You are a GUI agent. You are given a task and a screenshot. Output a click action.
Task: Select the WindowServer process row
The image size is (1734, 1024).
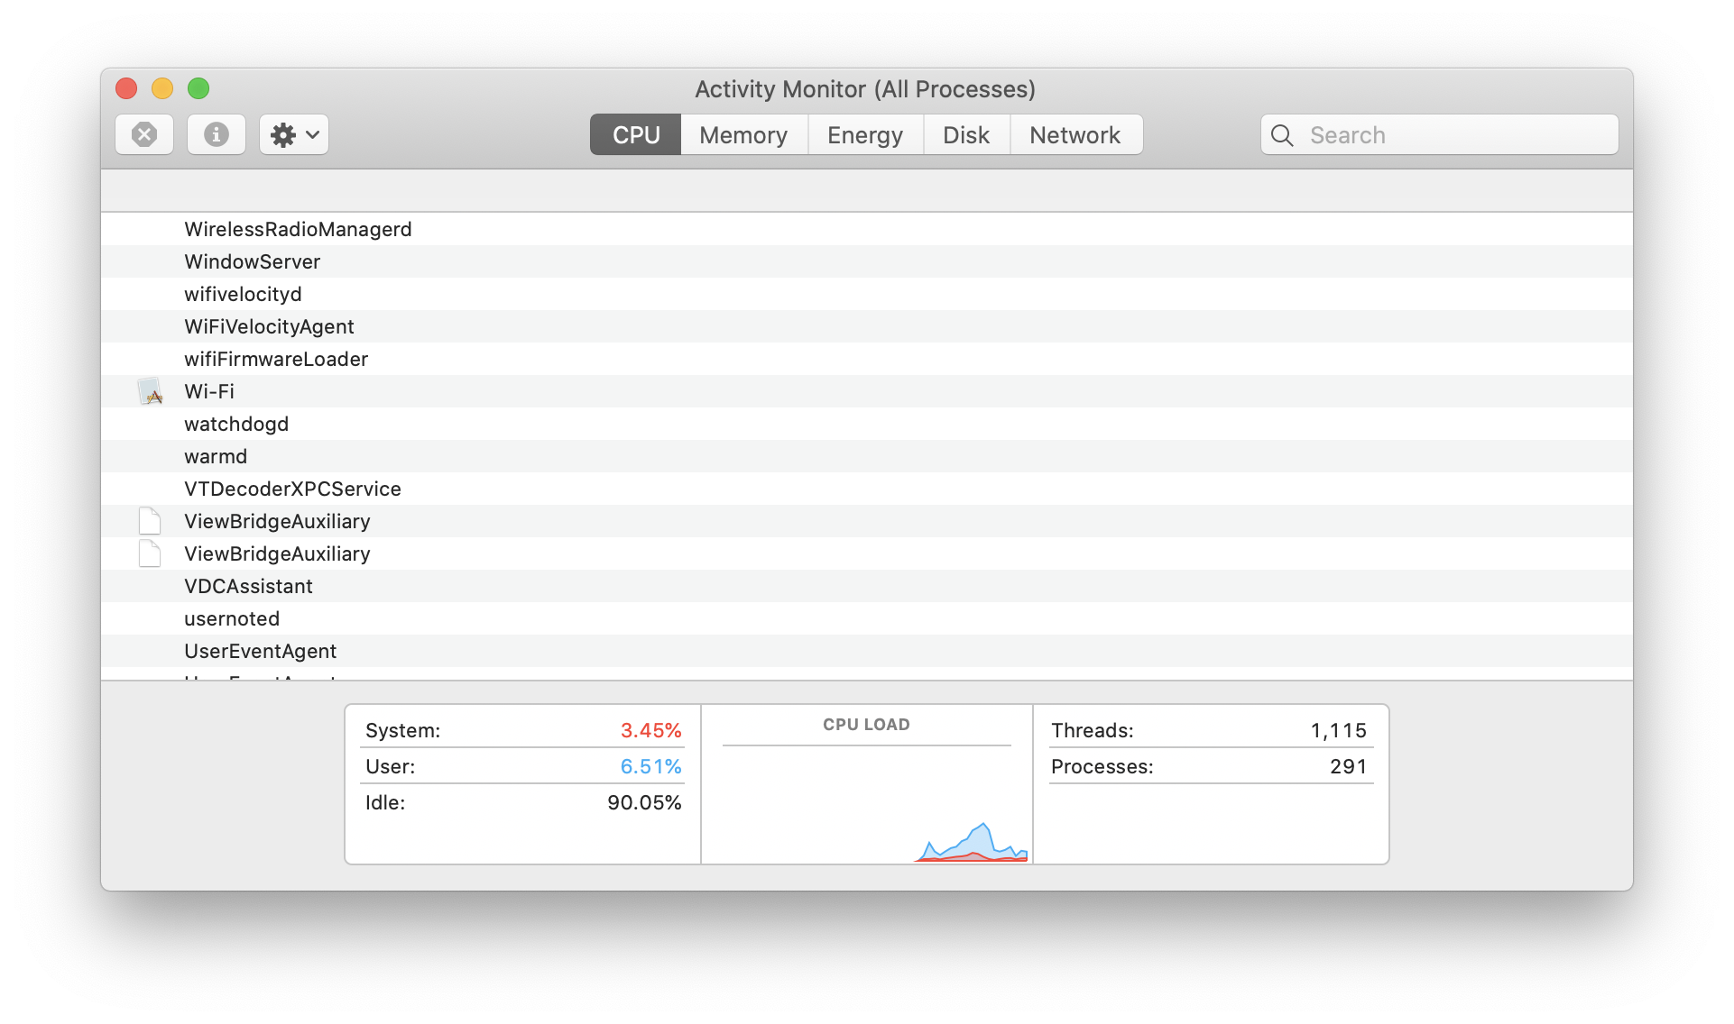253,261
